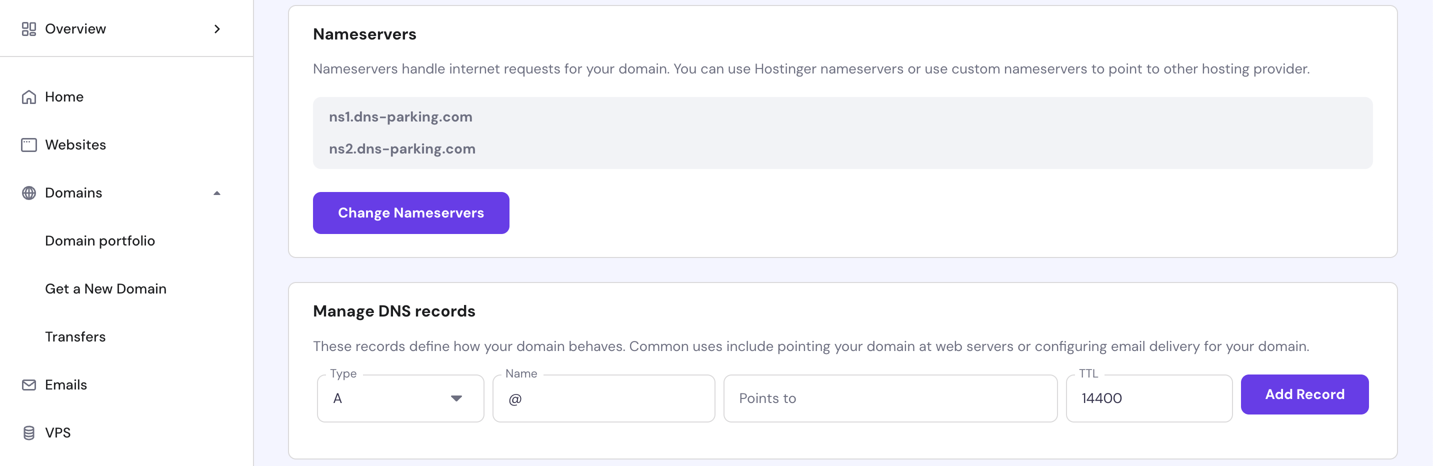Click the Overview grid icon
The height and width of the screenshot is (466, 1433).
[29, 29]
